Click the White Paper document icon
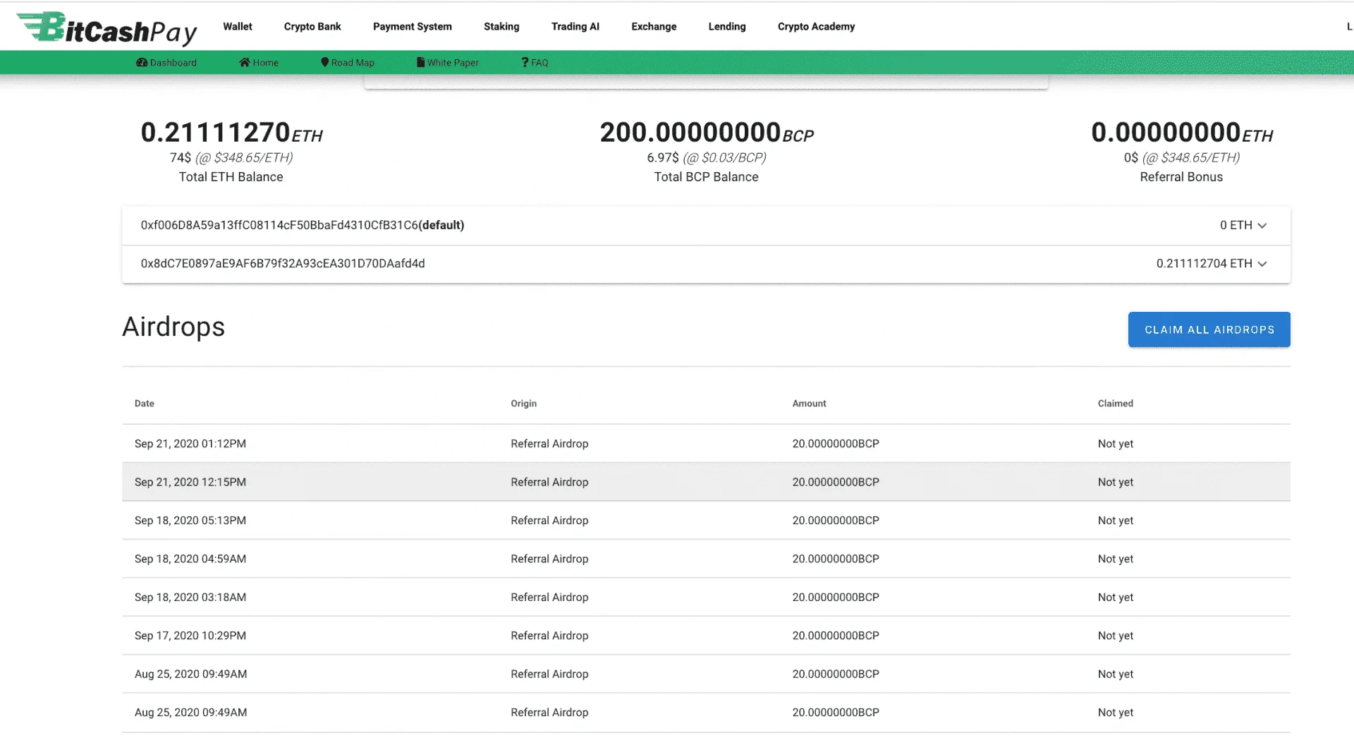This screenshot has width=1354, height=745. click(421, 62)
